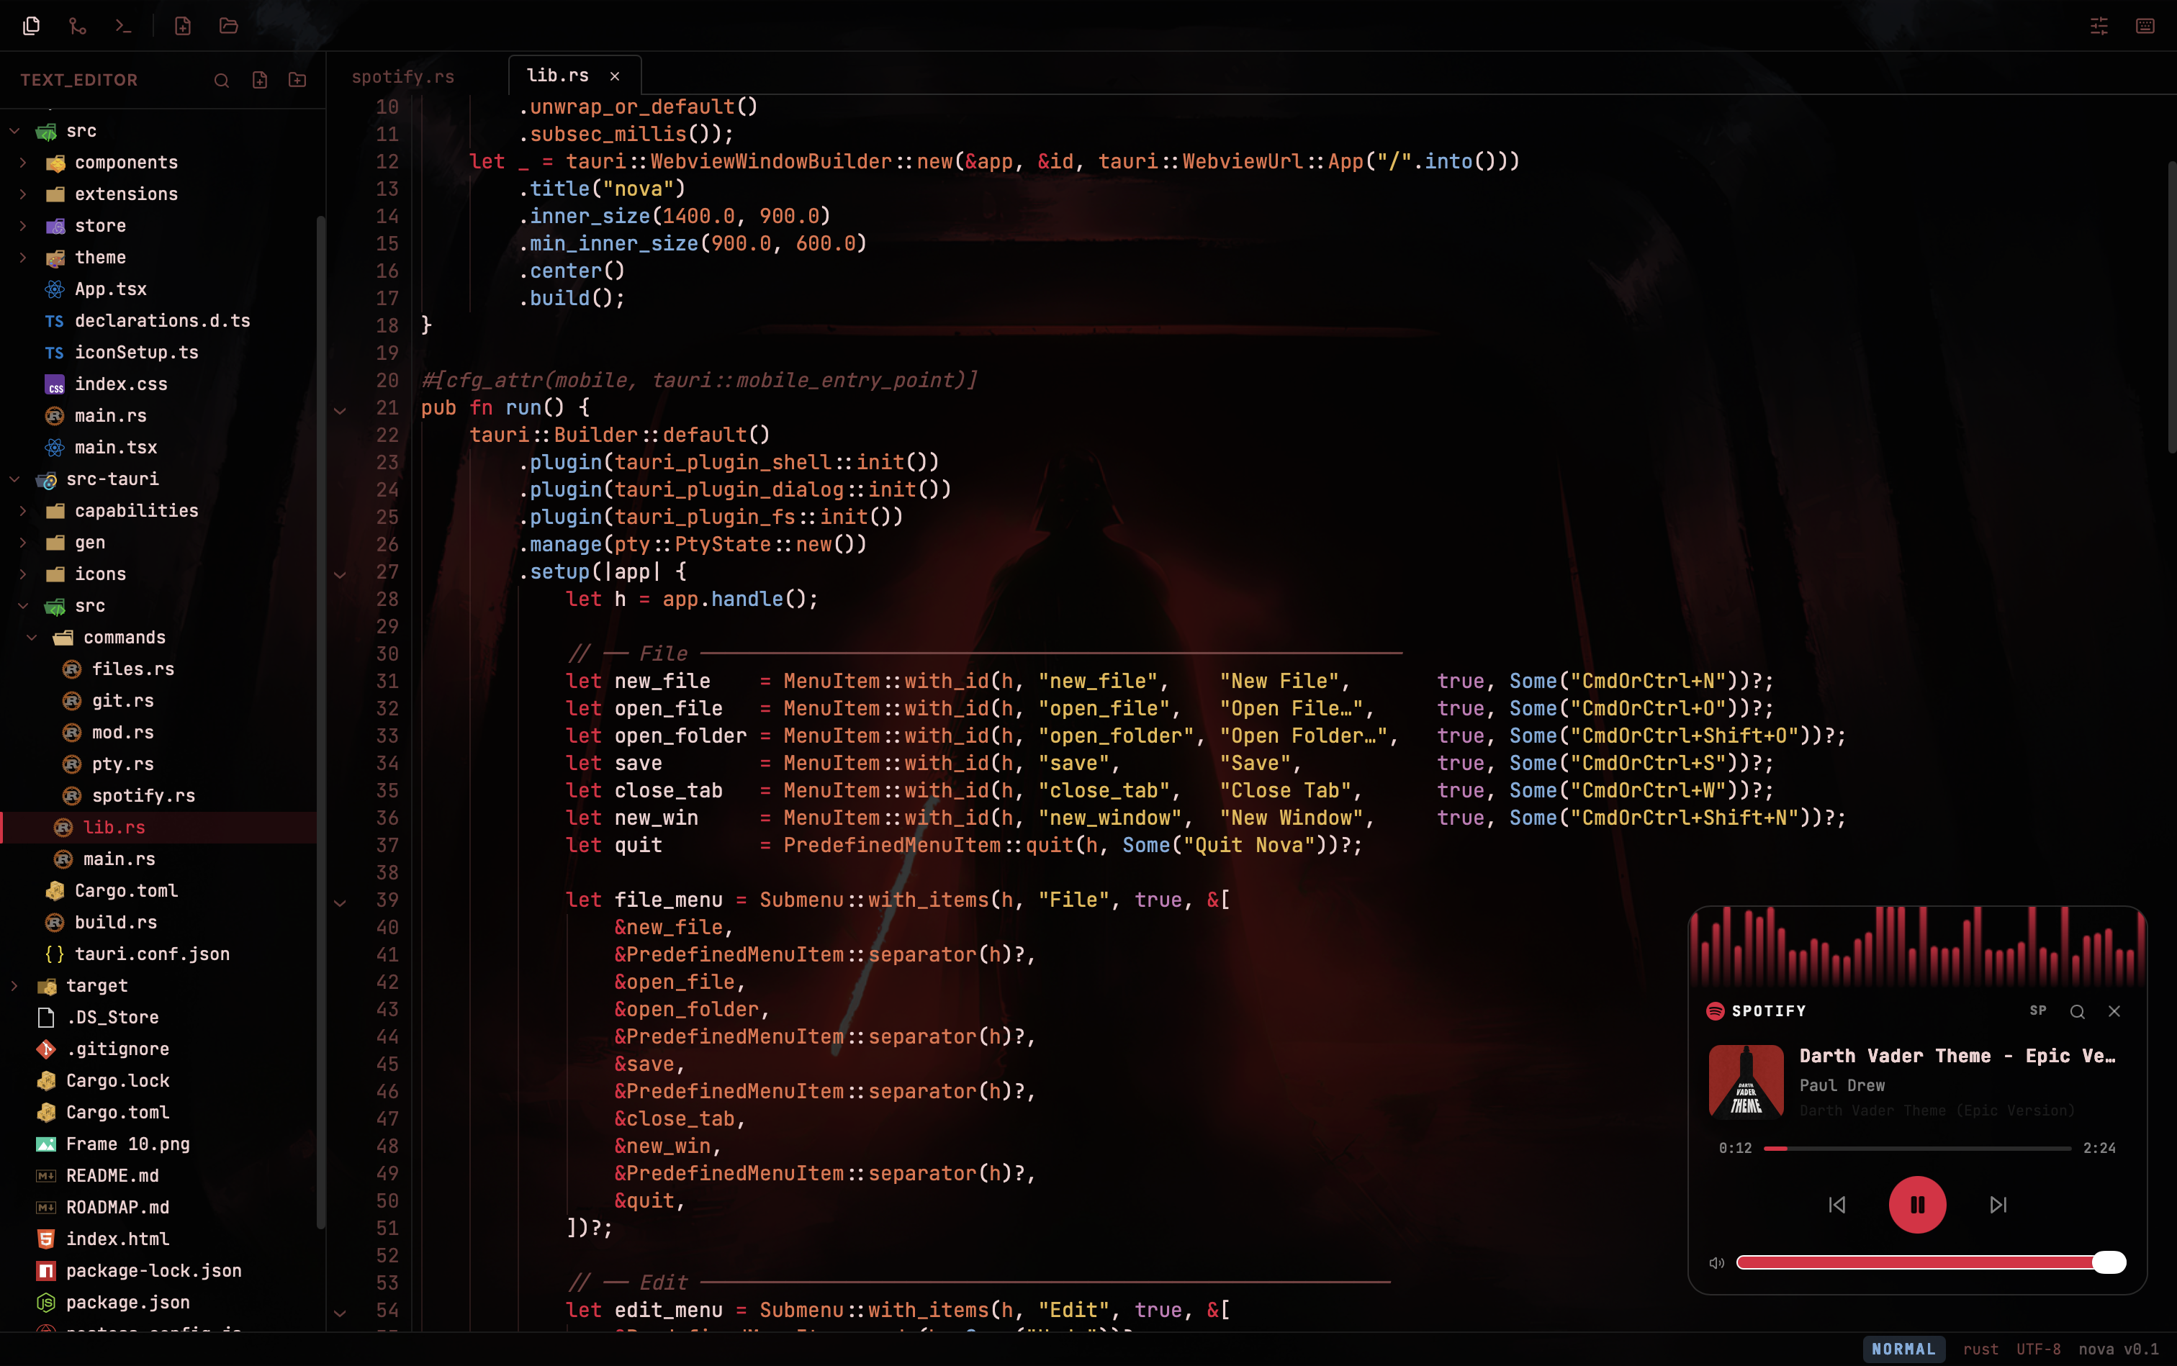Collapse the commands folder
Viewport: 2177px width, 1366px height.
coord(32,638)
